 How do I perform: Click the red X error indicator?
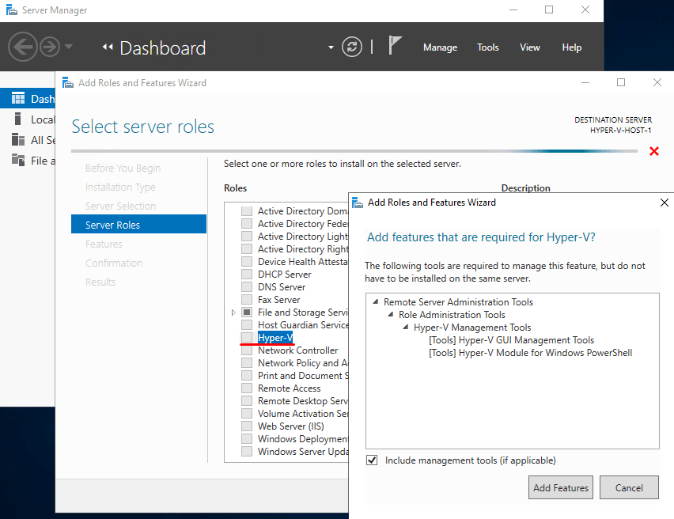[x=654, y=151]
